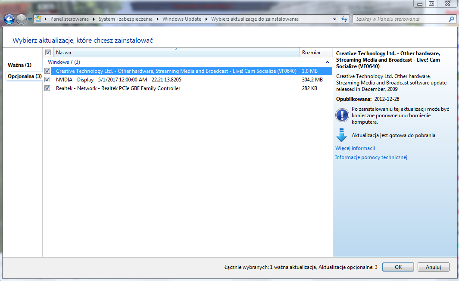Screen dimensions: 459x281
Task: Click the greyed Forward arrow button
Action: [21, 19]
